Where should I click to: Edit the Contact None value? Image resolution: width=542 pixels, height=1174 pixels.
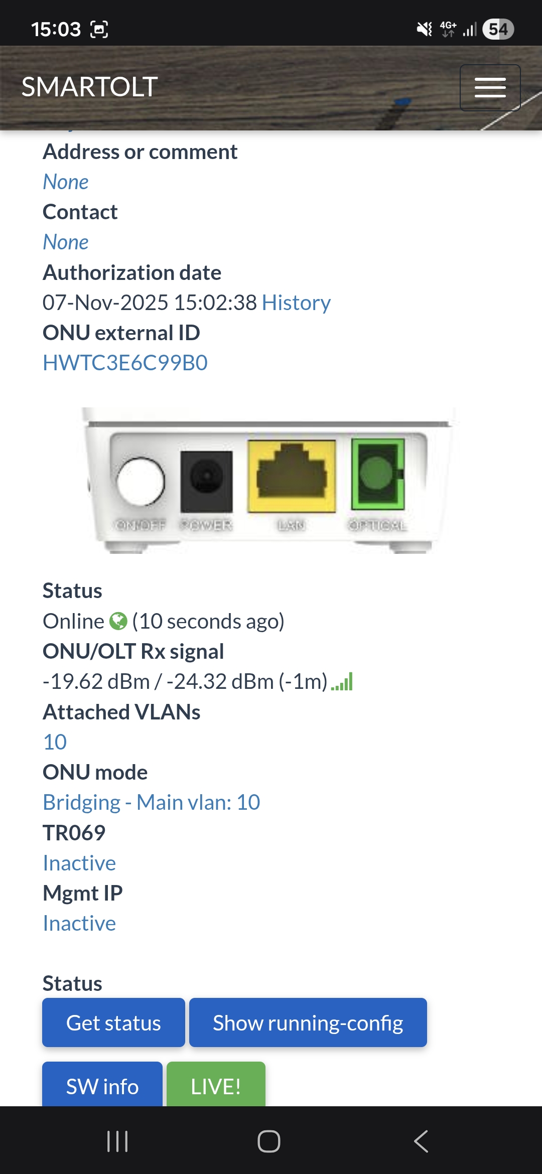[66, 242]
